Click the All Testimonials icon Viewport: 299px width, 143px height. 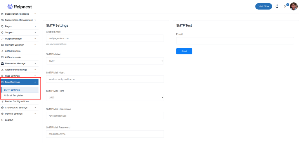(x=2, y=57)
